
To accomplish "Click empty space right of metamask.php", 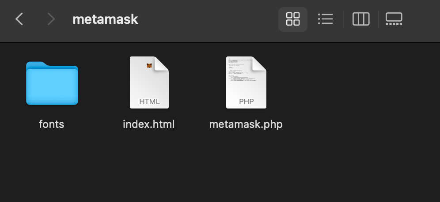I will 353,88.
